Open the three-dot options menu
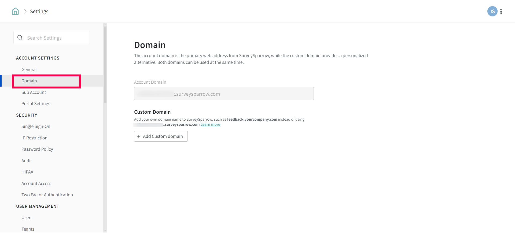This screenshot has height=233, width=515. coord(501,11)
